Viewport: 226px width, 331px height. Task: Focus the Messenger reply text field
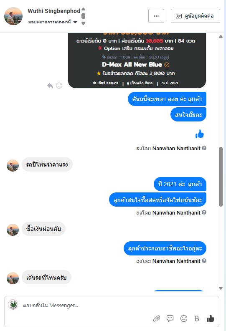(x=112, y=305)
